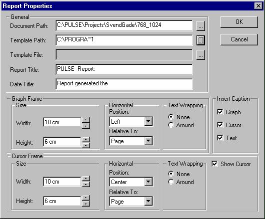
Task: Decrease Graph Frame height spinner down arrow
Action: [x=86, y=145]
